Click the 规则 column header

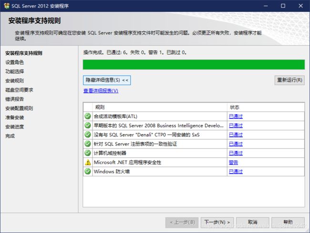[160, 107]
